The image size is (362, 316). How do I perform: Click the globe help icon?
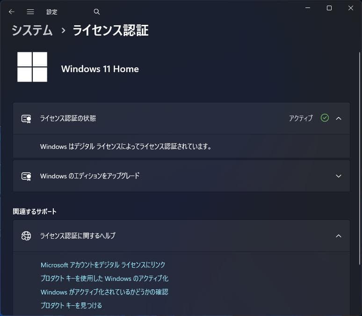(x=26, y=236)
